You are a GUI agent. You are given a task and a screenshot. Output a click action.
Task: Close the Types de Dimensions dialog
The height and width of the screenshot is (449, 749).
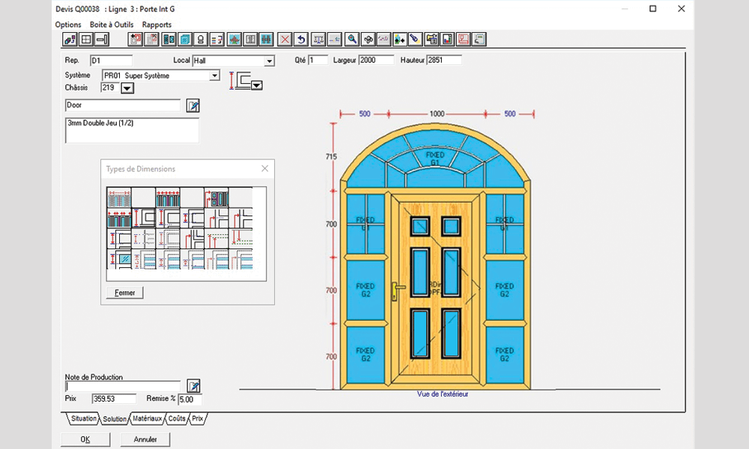point(264,168)
